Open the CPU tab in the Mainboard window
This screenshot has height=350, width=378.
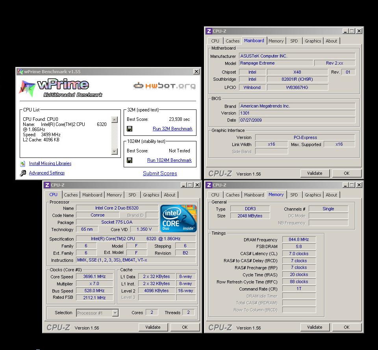coord(215,41)
